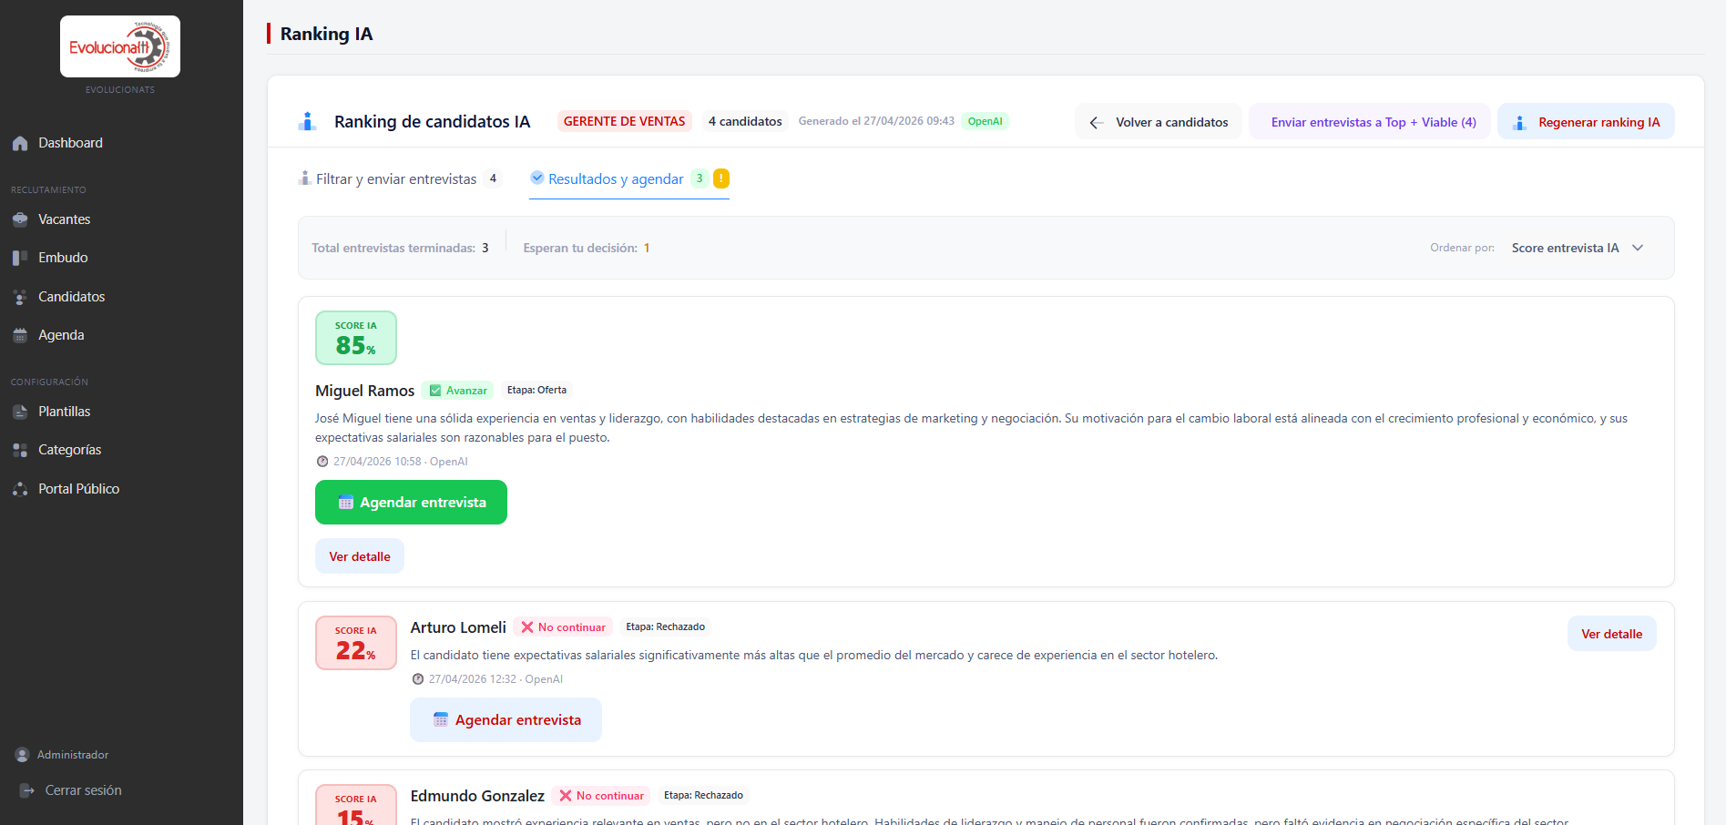The image size is (1726, 825).
Task: Click the Categorías sidebar icon
Action: click(20, 450)
